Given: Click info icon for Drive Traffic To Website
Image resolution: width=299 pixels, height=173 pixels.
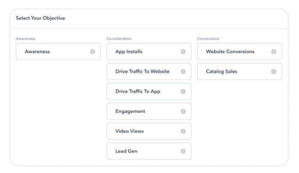Looking at the screenshot, I should click(x=183, y=71).
